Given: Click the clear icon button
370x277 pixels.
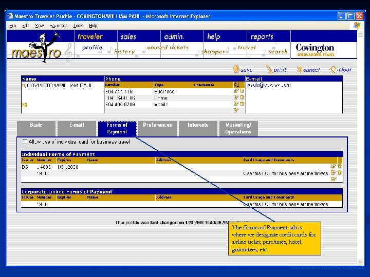Looking at the screenshot, I should [x=341, y=69].
